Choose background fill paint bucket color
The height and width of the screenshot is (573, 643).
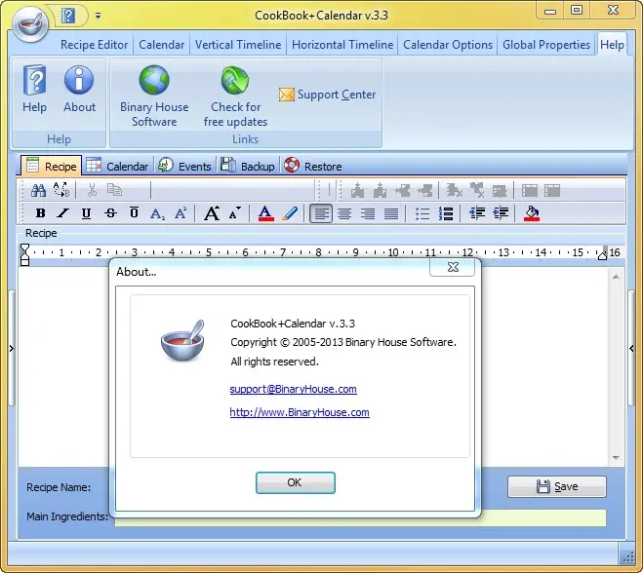tap(532, 213)
